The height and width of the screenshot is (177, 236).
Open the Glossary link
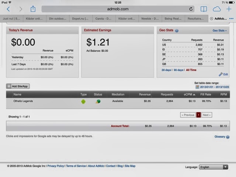coord(220,137)
